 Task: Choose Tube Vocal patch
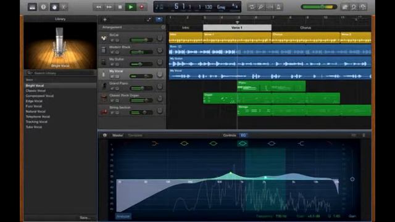tap(34, 127)
